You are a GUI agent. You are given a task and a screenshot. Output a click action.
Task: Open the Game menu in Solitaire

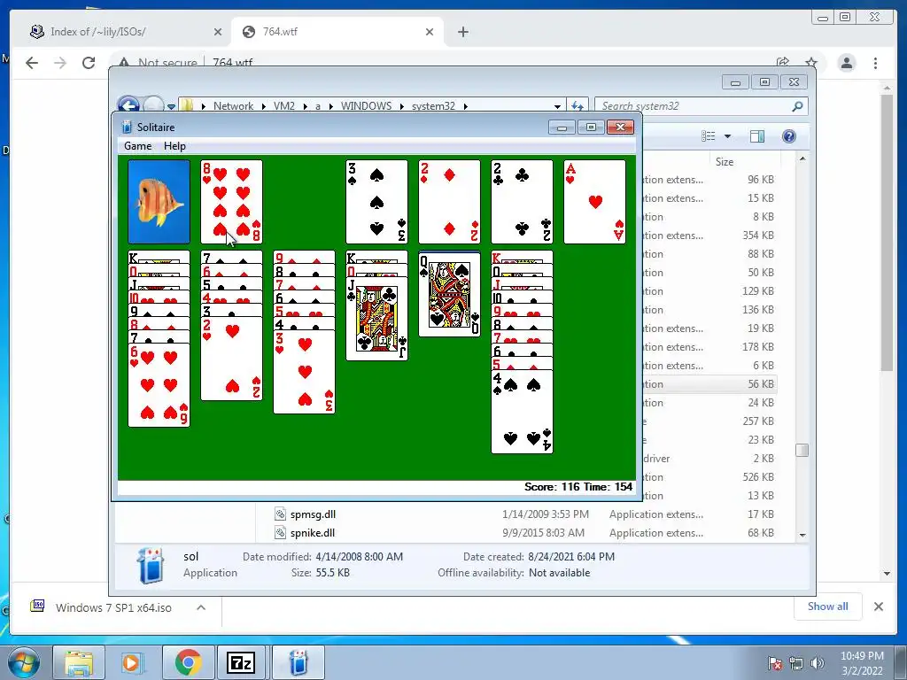pyautogui.click(x=137, y=146)
